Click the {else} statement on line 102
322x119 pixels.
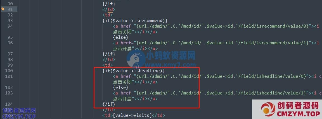120,88
